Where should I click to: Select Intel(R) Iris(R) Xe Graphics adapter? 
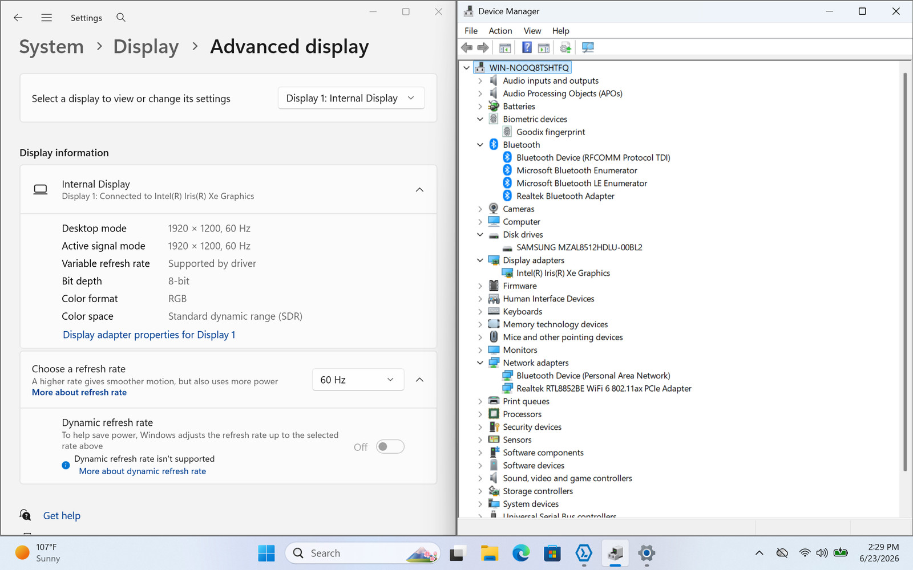pos(563,273)
